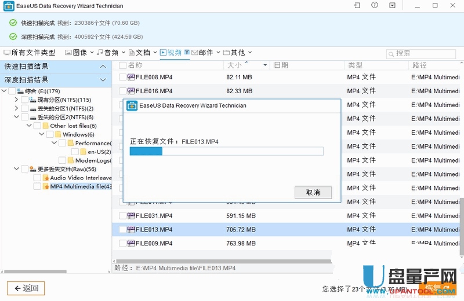Click the help question mark icon in title bar
The image size is (464, 301).
[375, 5]
